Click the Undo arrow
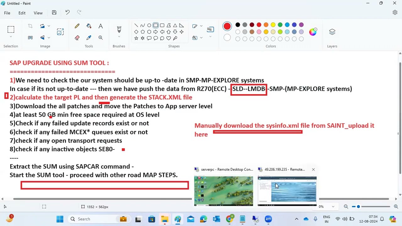The image size is (402, 226). tap(67, 13)
